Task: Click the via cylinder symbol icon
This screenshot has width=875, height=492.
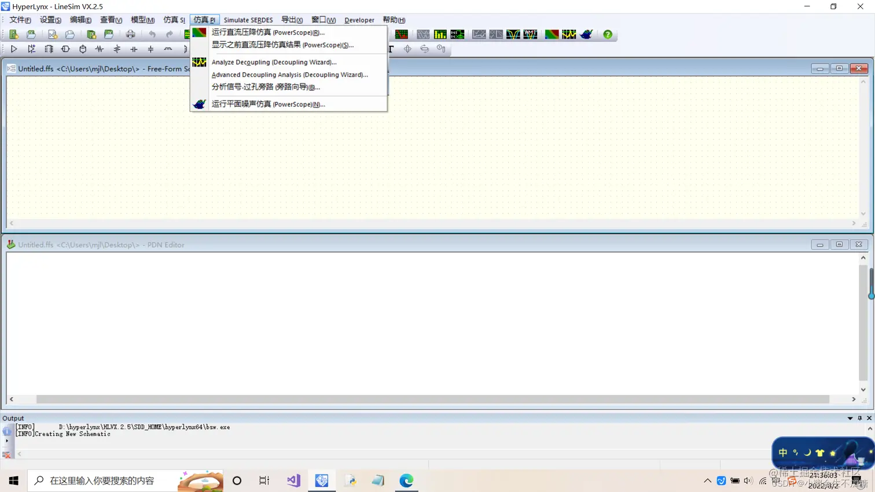Action: click(x=83, y=49)
